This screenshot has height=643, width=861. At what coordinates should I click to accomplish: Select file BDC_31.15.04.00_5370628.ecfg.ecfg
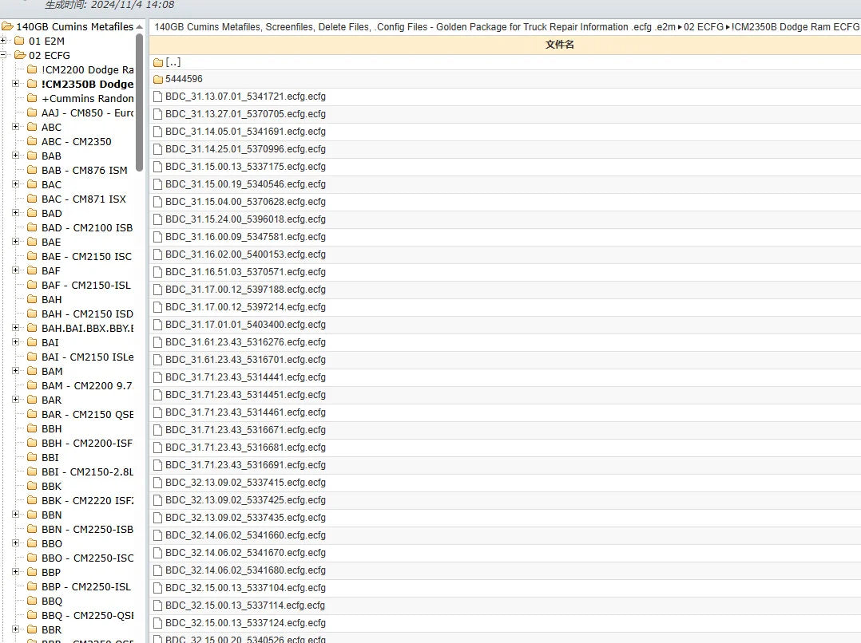tap(245, 202)
